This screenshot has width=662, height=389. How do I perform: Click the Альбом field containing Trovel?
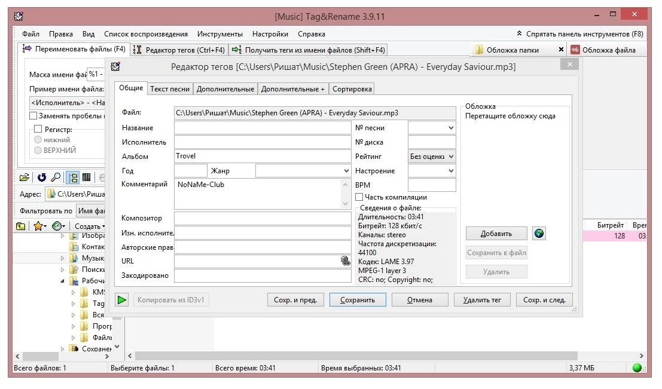pyautogui.click(x=263, y=157)
